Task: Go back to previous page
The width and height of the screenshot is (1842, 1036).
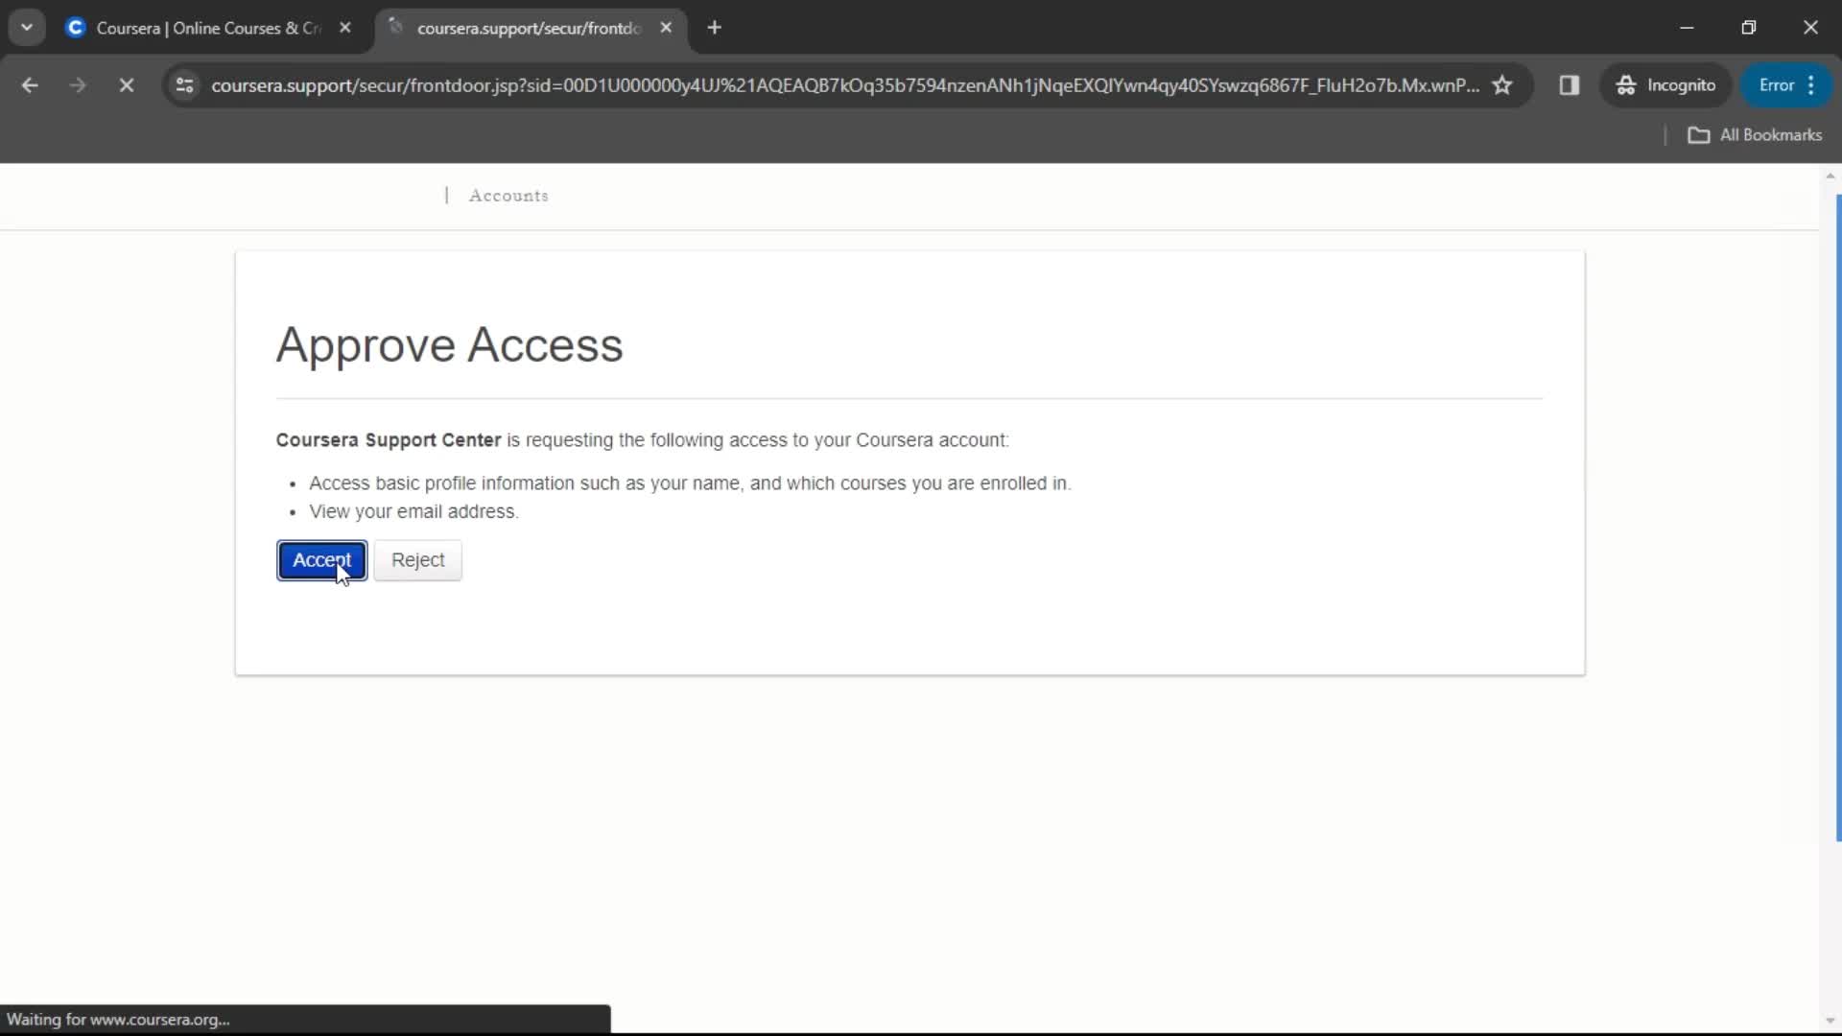Action: (30, 85)
